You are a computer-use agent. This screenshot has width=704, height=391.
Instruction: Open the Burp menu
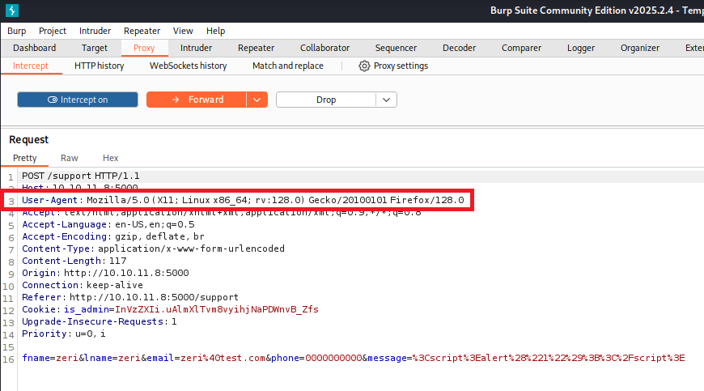tap(16, 31)
